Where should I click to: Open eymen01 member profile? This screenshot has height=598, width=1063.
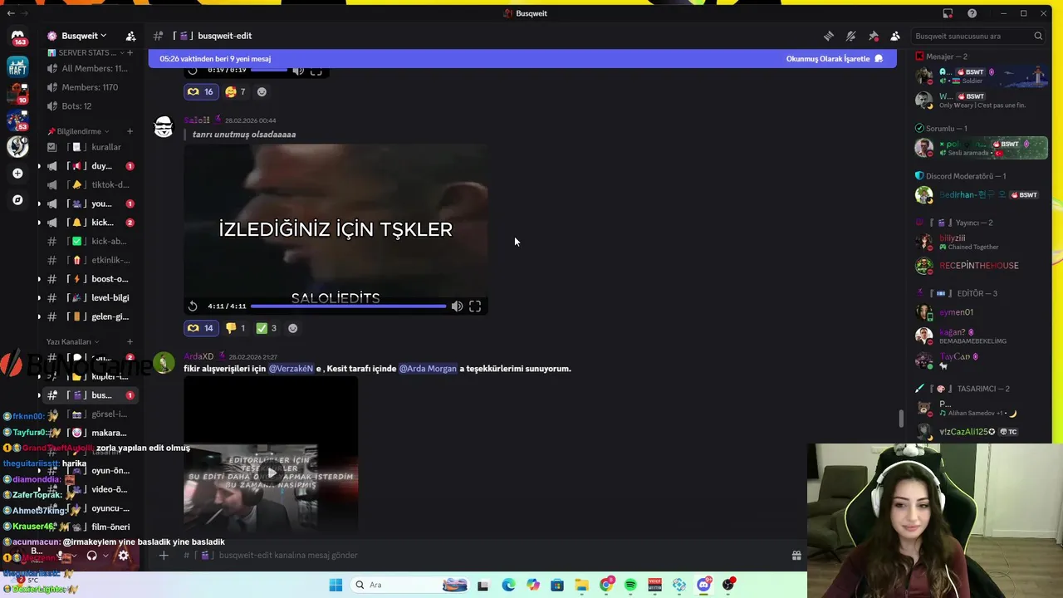point(981,312)
